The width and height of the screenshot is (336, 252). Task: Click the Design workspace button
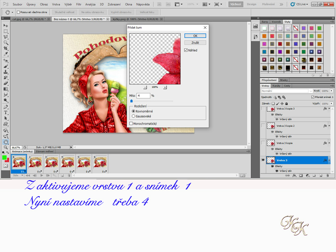[x=251, y=4]
